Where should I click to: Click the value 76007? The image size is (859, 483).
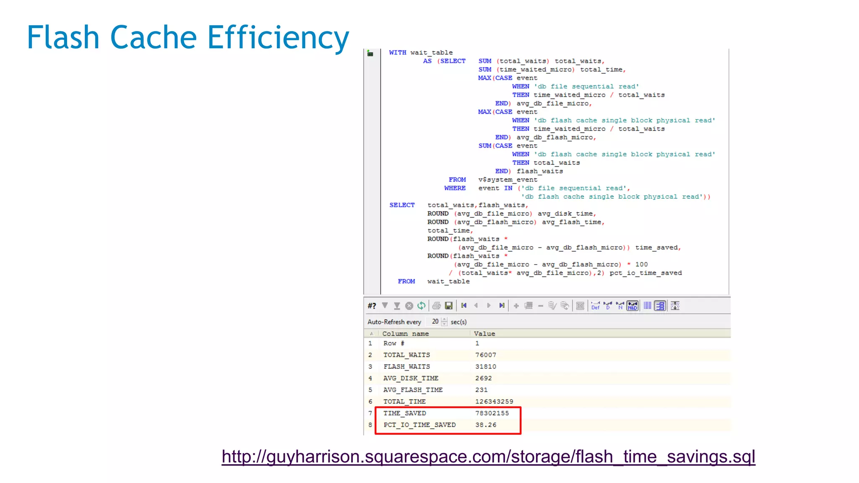(486, 355)
